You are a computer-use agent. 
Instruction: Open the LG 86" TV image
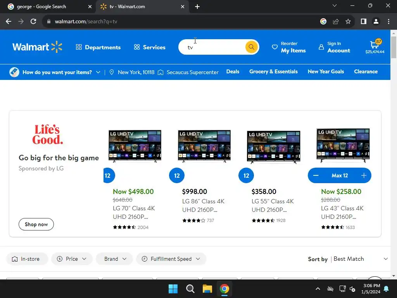click(204, 146)
